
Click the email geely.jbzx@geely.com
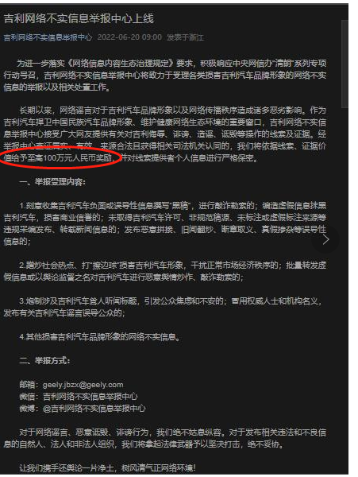(83, 385)
